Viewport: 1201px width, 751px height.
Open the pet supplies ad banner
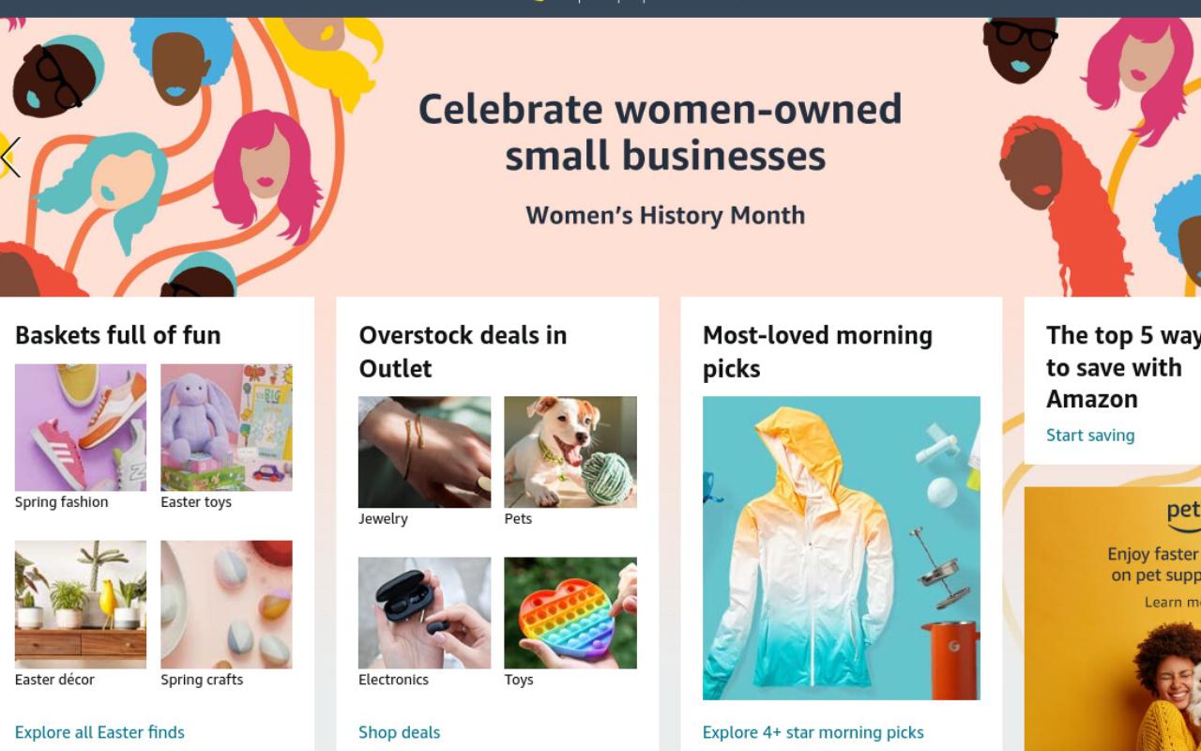pos(1113,619)
